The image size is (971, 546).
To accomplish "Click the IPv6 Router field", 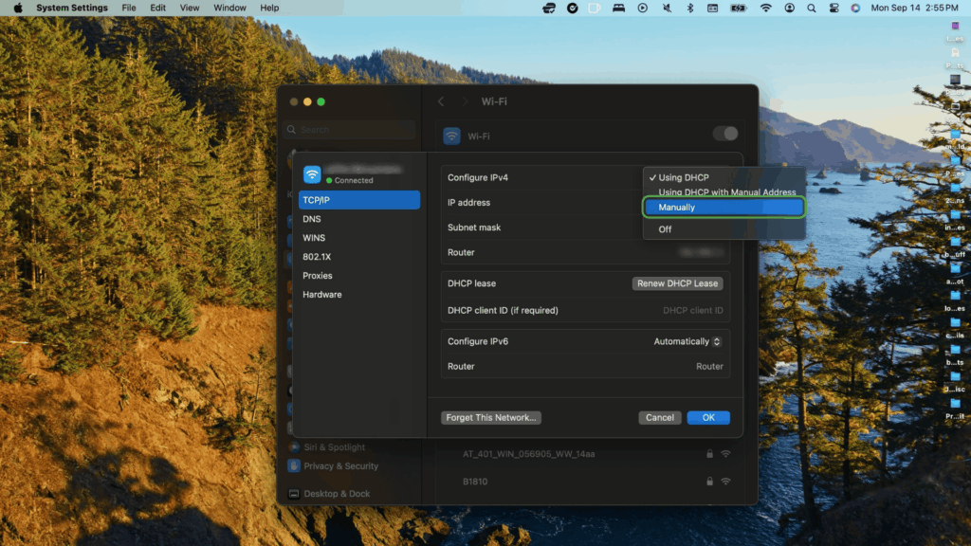I will (x=709, y=367).
